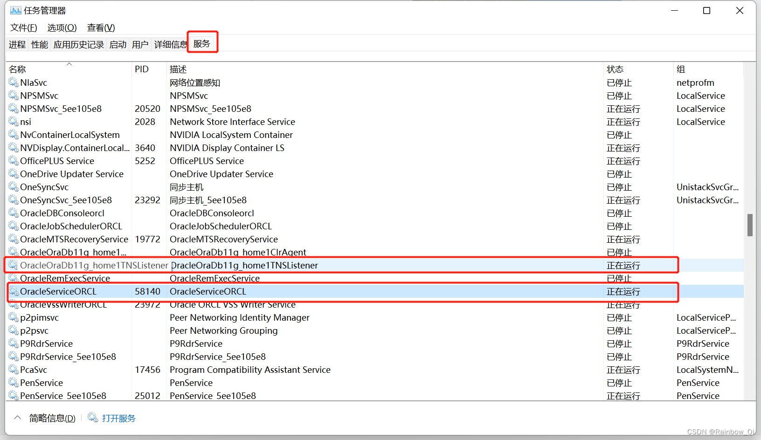Collapse to brief info (简略信息)
This screenshot has height=440, width=761.
(45, 418)
